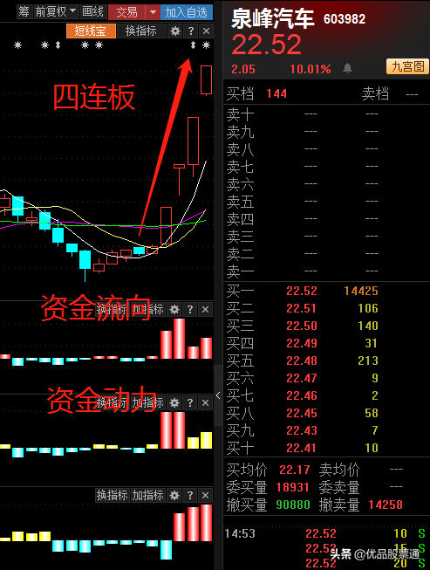430x570 pixels.
Task: Click the 14:53 trade timestamp
Action: pos(240,533)
